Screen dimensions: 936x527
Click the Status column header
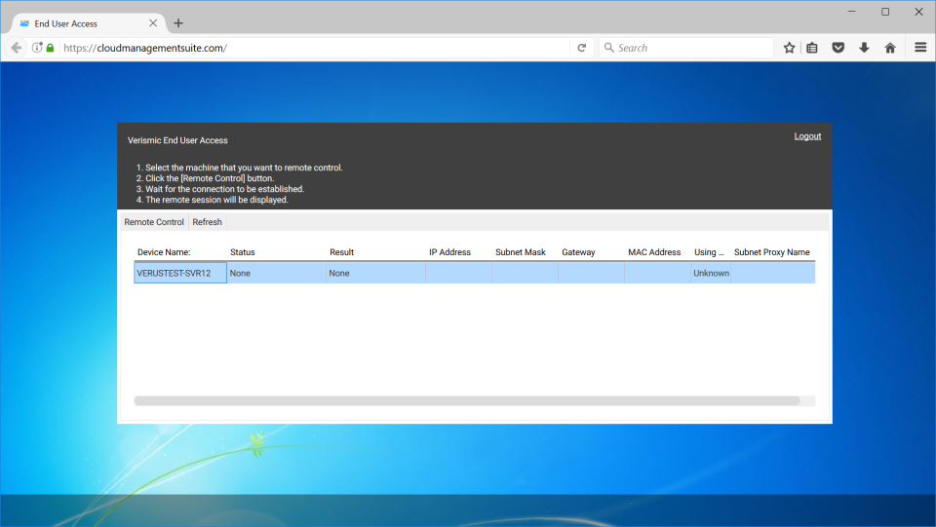[243, 252]
